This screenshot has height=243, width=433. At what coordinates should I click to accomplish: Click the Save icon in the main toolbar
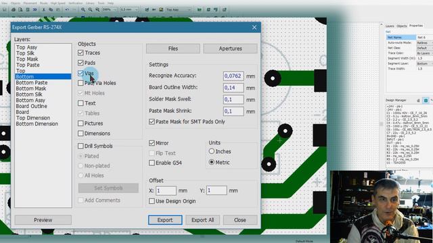5,9
